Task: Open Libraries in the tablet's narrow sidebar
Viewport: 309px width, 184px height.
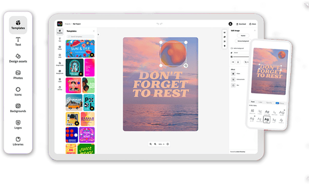Action: coord(59,88)
